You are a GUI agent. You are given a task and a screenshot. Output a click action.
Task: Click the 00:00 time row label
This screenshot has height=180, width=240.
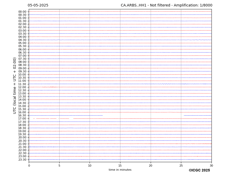point(22,12)
